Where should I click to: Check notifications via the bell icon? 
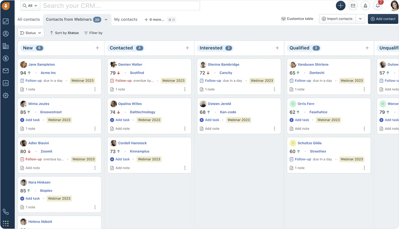tap(378, 6)
